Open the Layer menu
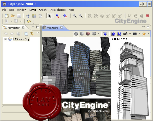 tap(33, 10)
